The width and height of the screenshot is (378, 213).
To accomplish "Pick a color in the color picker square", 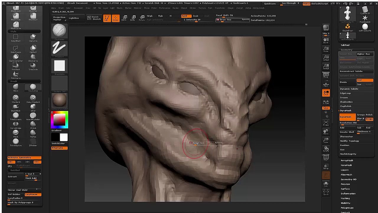I will pyautogui.click(x=59, y=120).
